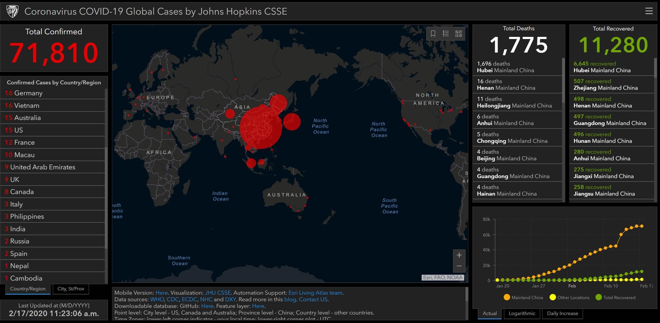Zoom out the map with minus button
The image size is (660, 323).
(459, 266)
